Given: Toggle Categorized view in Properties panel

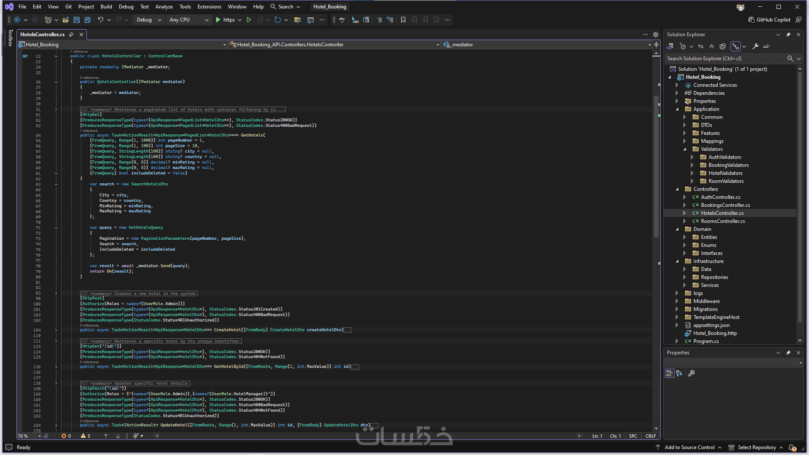Looking at the screenshot, I should coord(670,373).
